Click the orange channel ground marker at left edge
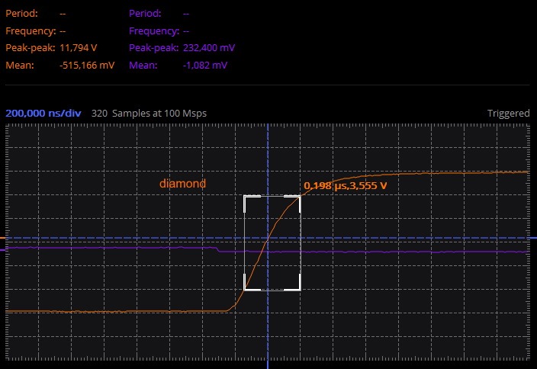Screen dimensions: 537x369 (2, 238)
